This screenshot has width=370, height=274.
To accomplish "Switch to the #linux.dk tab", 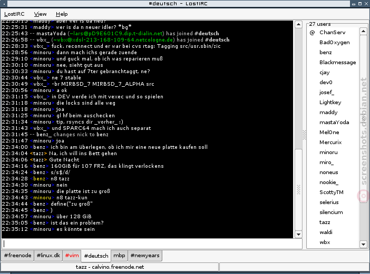I will (x=48, y=256).
